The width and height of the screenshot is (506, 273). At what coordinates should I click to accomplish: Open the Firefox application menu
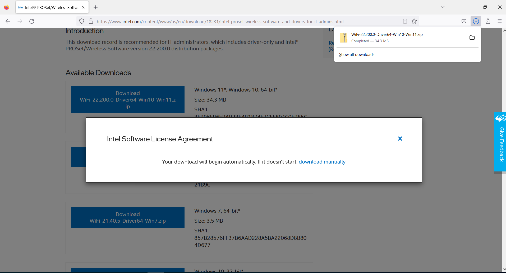[x=500, y=21]
